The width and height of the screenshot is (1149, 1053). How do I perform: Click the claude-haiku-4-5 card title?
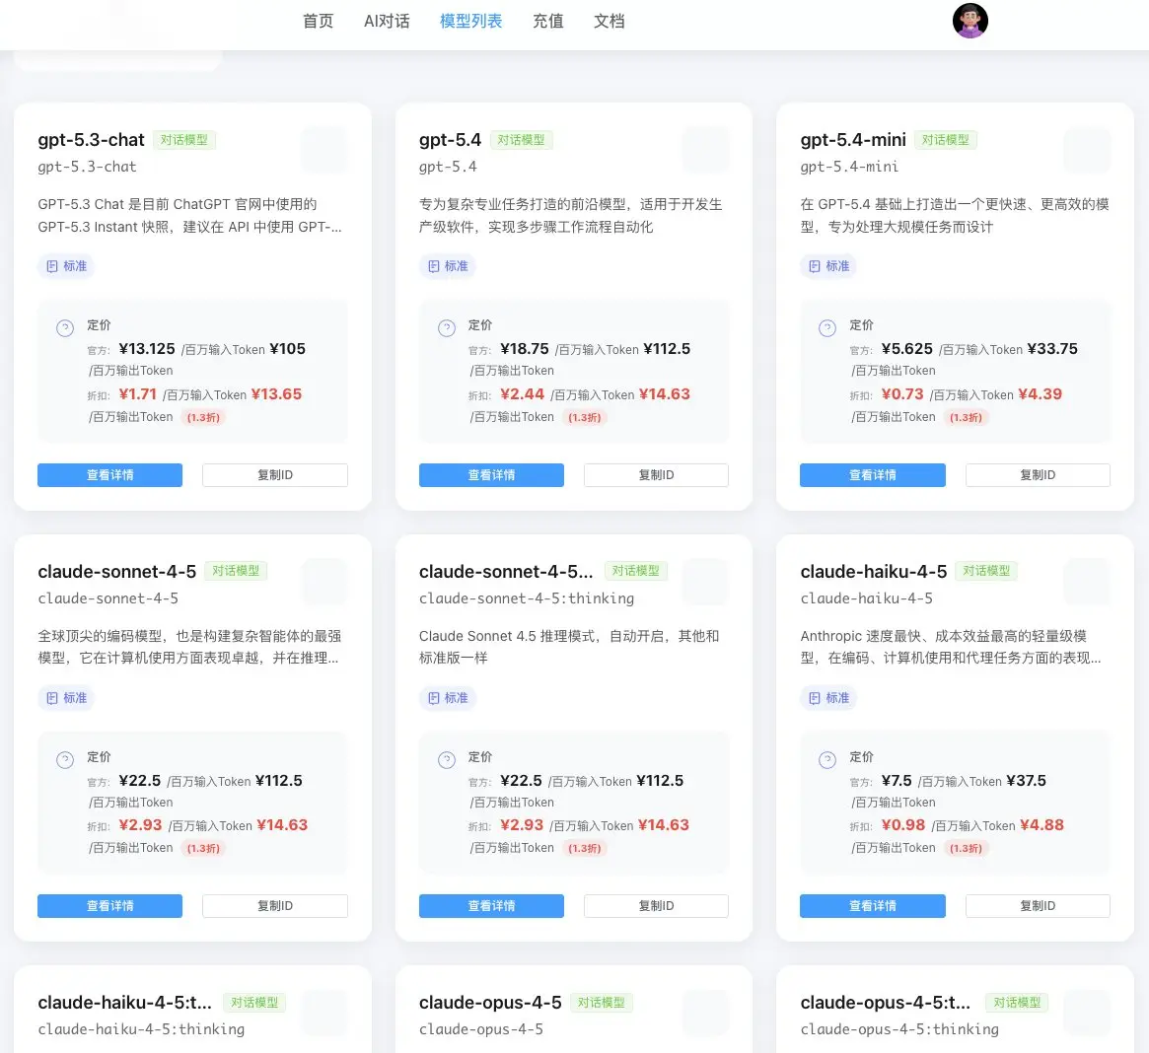pos(874,572)
